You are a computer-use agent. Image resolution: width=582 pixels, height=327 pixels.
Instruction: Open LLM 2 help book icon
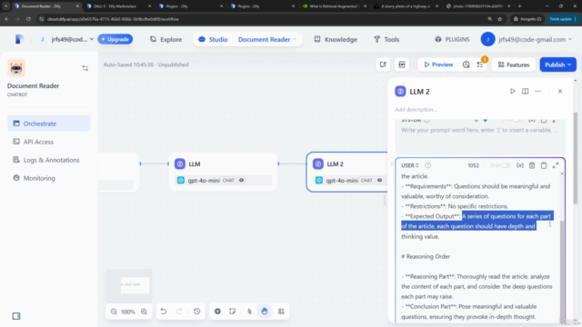point(526,91)
